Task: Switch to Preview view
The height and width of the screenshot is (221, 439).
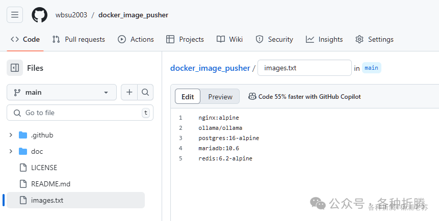Action: point(220,97)
